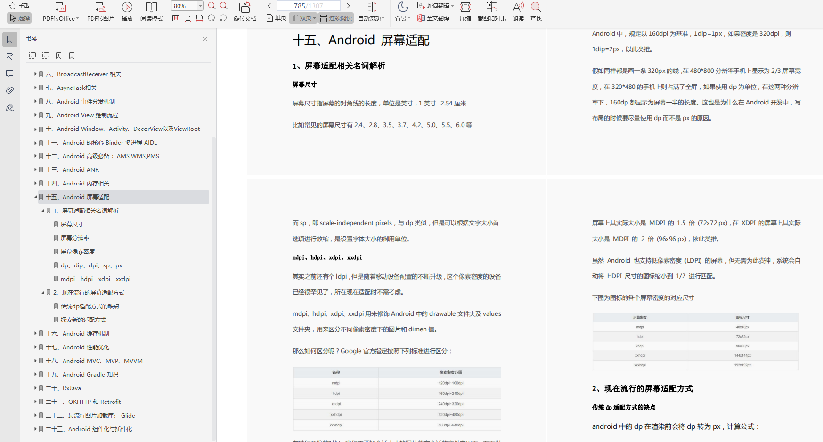Jump to 屏幕分辨率 bookmark
Image resolution: width=823 pixels, height=442 pixels.
coord(75,238)
